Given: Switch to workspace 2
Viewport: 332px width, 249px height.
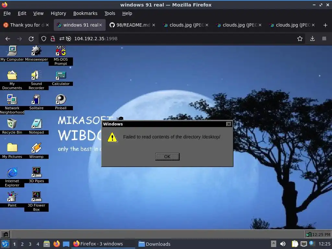Looking at the screenshot, I should (22, 244).
